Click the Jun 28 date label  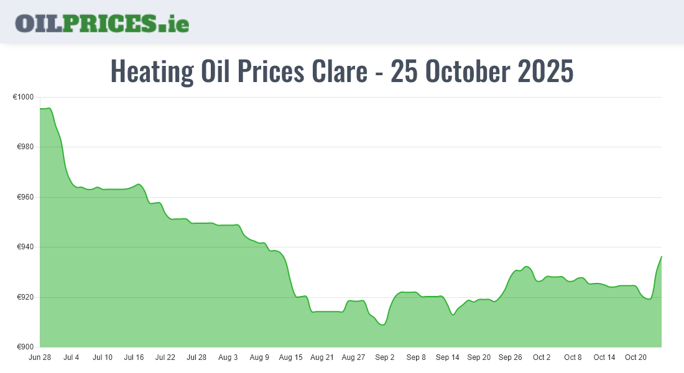(x=40, y=357)
